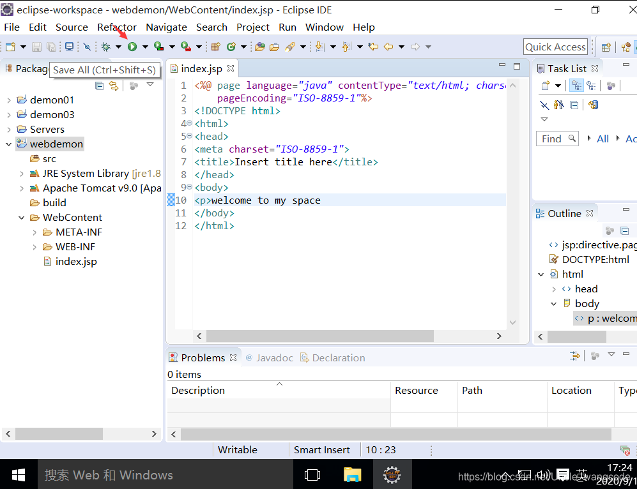Screen dimensions: 637x489
Task: Click the Quick Access field
Action: tap(555, 47)
